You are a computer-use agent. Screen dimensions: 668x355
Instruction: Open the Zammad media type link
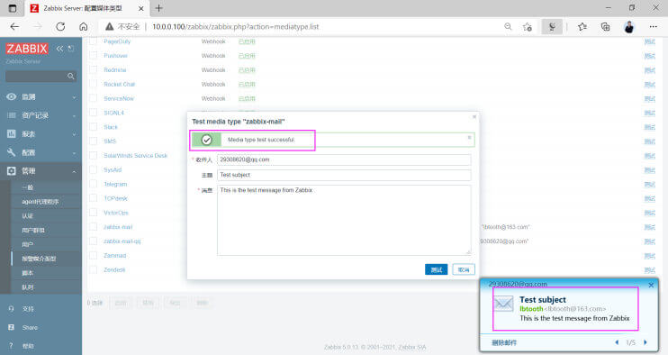115,256
